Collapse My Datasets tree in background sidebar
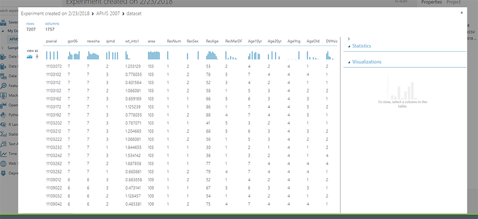 pyautogui.click(x=3, y=31)
